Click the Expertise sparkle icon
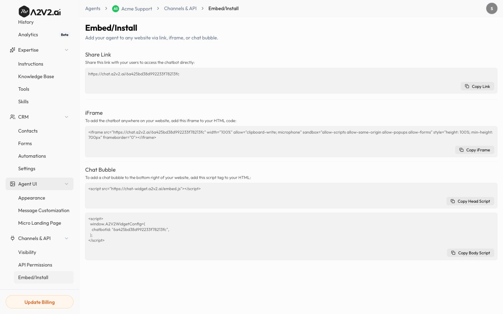The image size is (503, 314). pos(13,50)
